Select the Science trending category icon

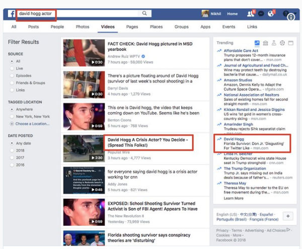274,43
